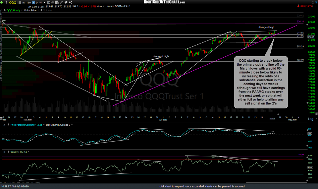This screenshot has height=189, width=318.
Task: Select the Weekly 'W' timeframe
Action: pyautogui.click(x=40, y=3)
